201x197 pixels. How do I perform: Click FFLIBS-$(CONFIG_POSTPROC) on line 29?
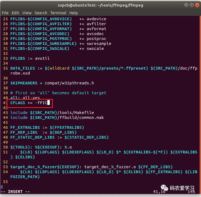(41, 39)
